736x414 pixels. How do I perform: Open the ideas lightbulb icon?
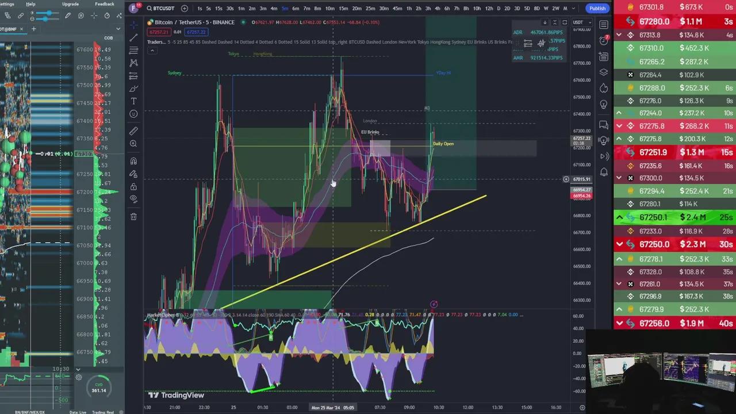click(604, 105)
